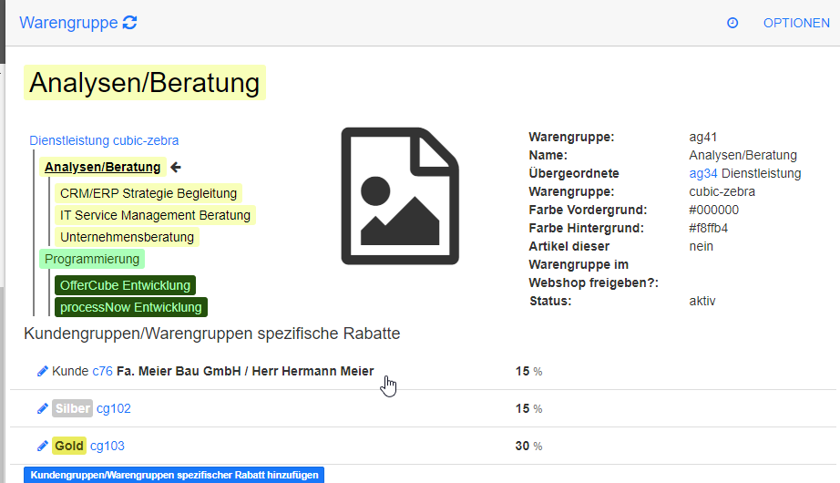Click the Status value aktiv
This screenshot has width=840, height=483.
pyautogui.click(x=702, y=301)
